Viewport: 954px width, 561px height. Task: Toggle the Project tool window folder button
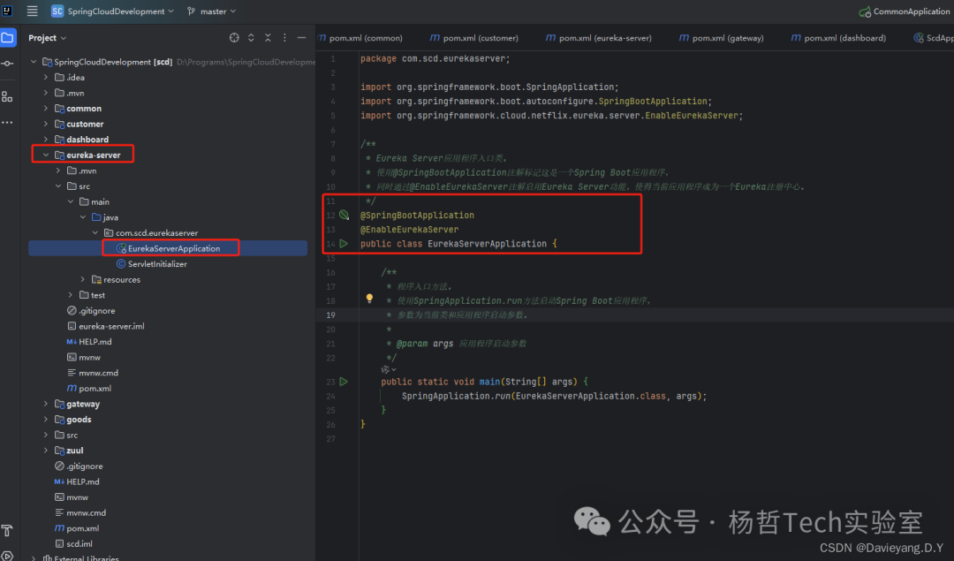tap(8, 38)
